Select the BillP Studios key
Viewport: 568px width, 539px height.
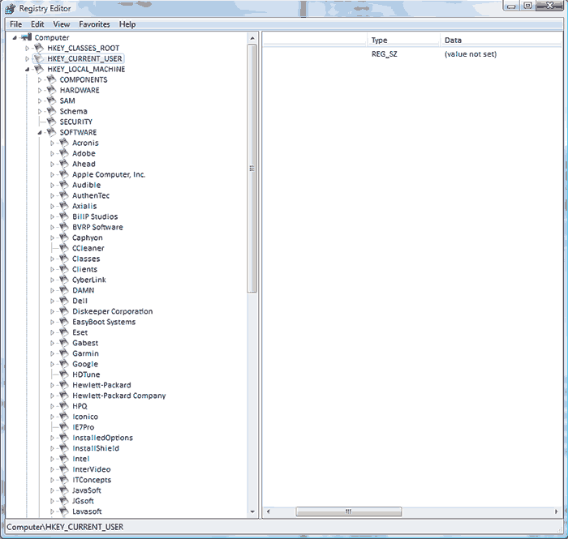click(x=95, y=216)
